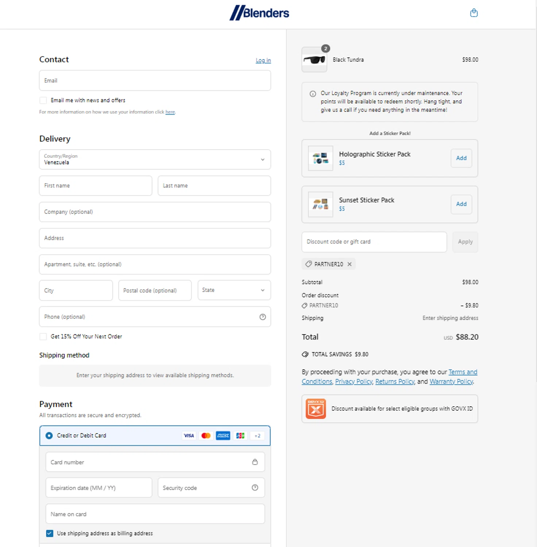537x547 pixels.
Task: Focus the Name on card field
Action: (x=155, y=514)
